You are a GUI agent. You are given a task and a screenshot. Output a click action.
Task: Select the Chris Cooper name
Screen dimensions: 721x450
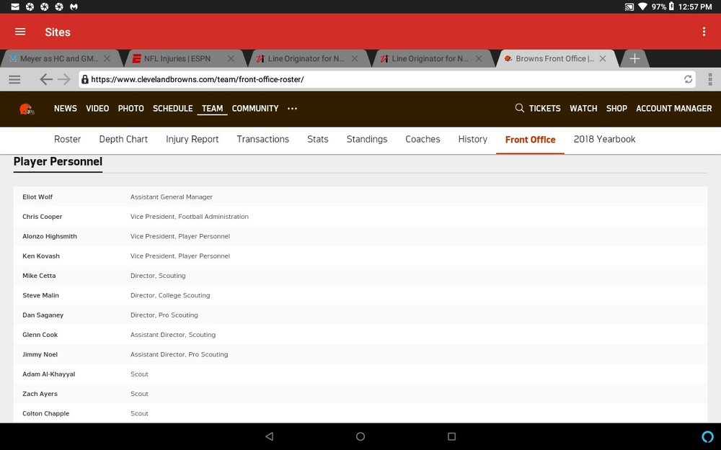tap(43, 217)
